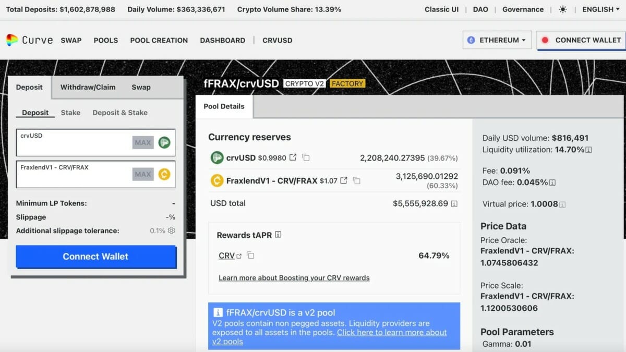Open CRVUSD page

point(278,40)
